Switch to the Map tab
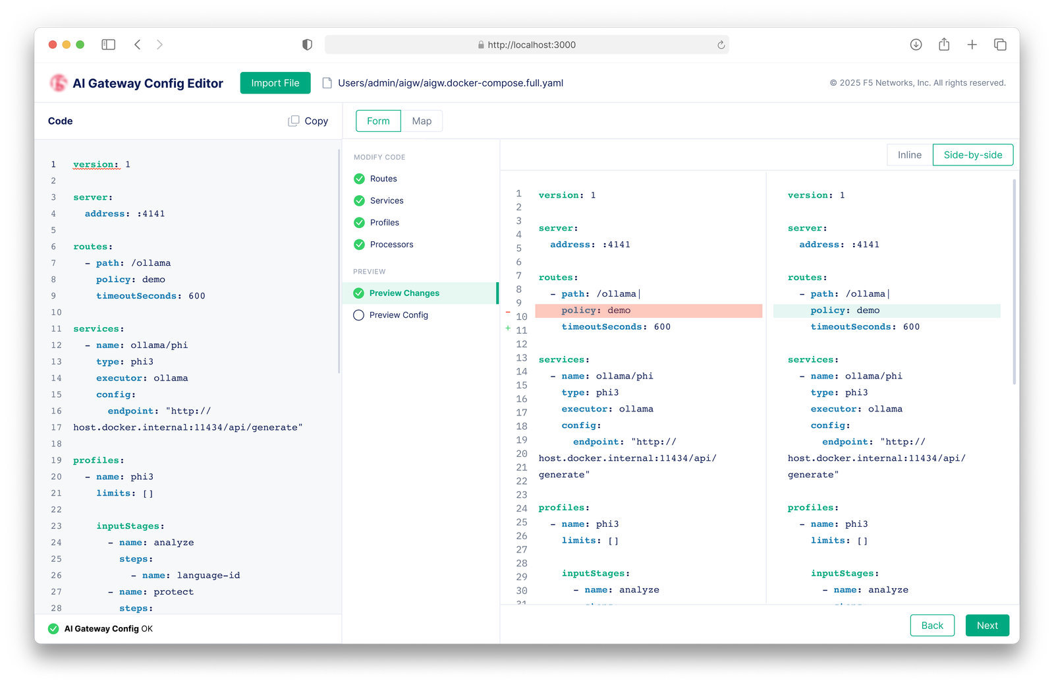The height and width of the screenshot is (685, 1054). click(422, 121)
